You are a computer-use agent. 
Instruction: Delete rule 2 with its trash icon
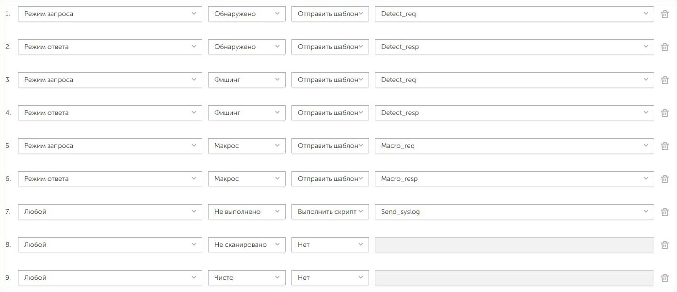click(x=665, y=47)
